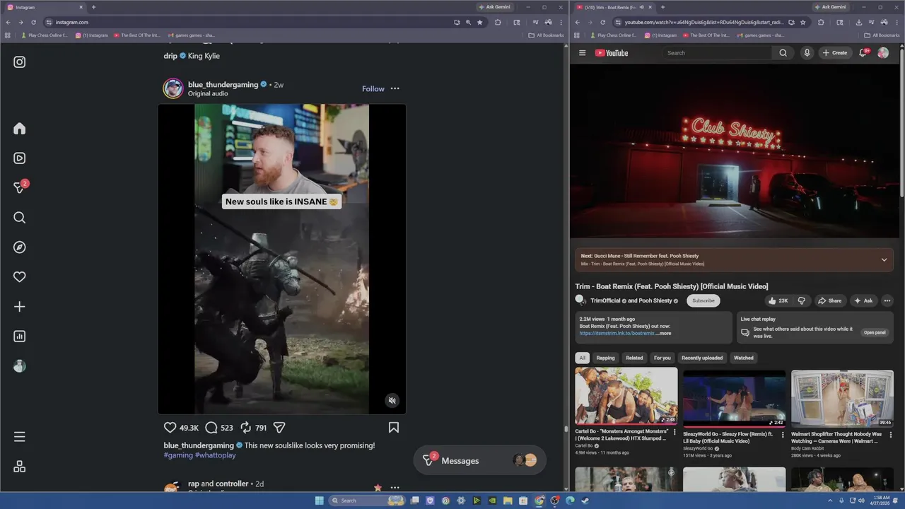Save blue_thundergaming post with bookmark
Screen dimensions: 905x509
pyautogui.click(x=394, y=428)
